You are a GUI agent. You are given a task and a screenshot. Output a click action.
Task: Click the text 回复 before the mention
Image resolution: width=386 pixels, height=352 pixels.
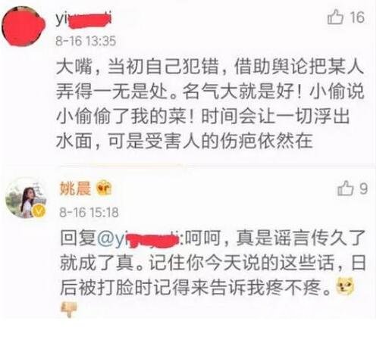[78, 238]
